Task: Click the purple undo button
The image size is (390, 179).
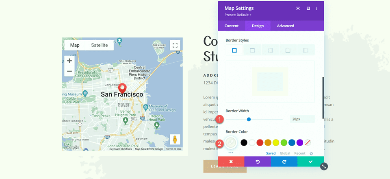Action: click(x=258, y=162)
